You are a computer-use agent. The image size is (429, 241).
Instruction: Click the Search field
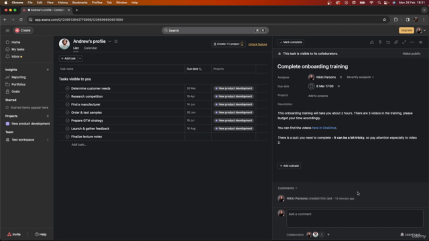click(215, 30)
